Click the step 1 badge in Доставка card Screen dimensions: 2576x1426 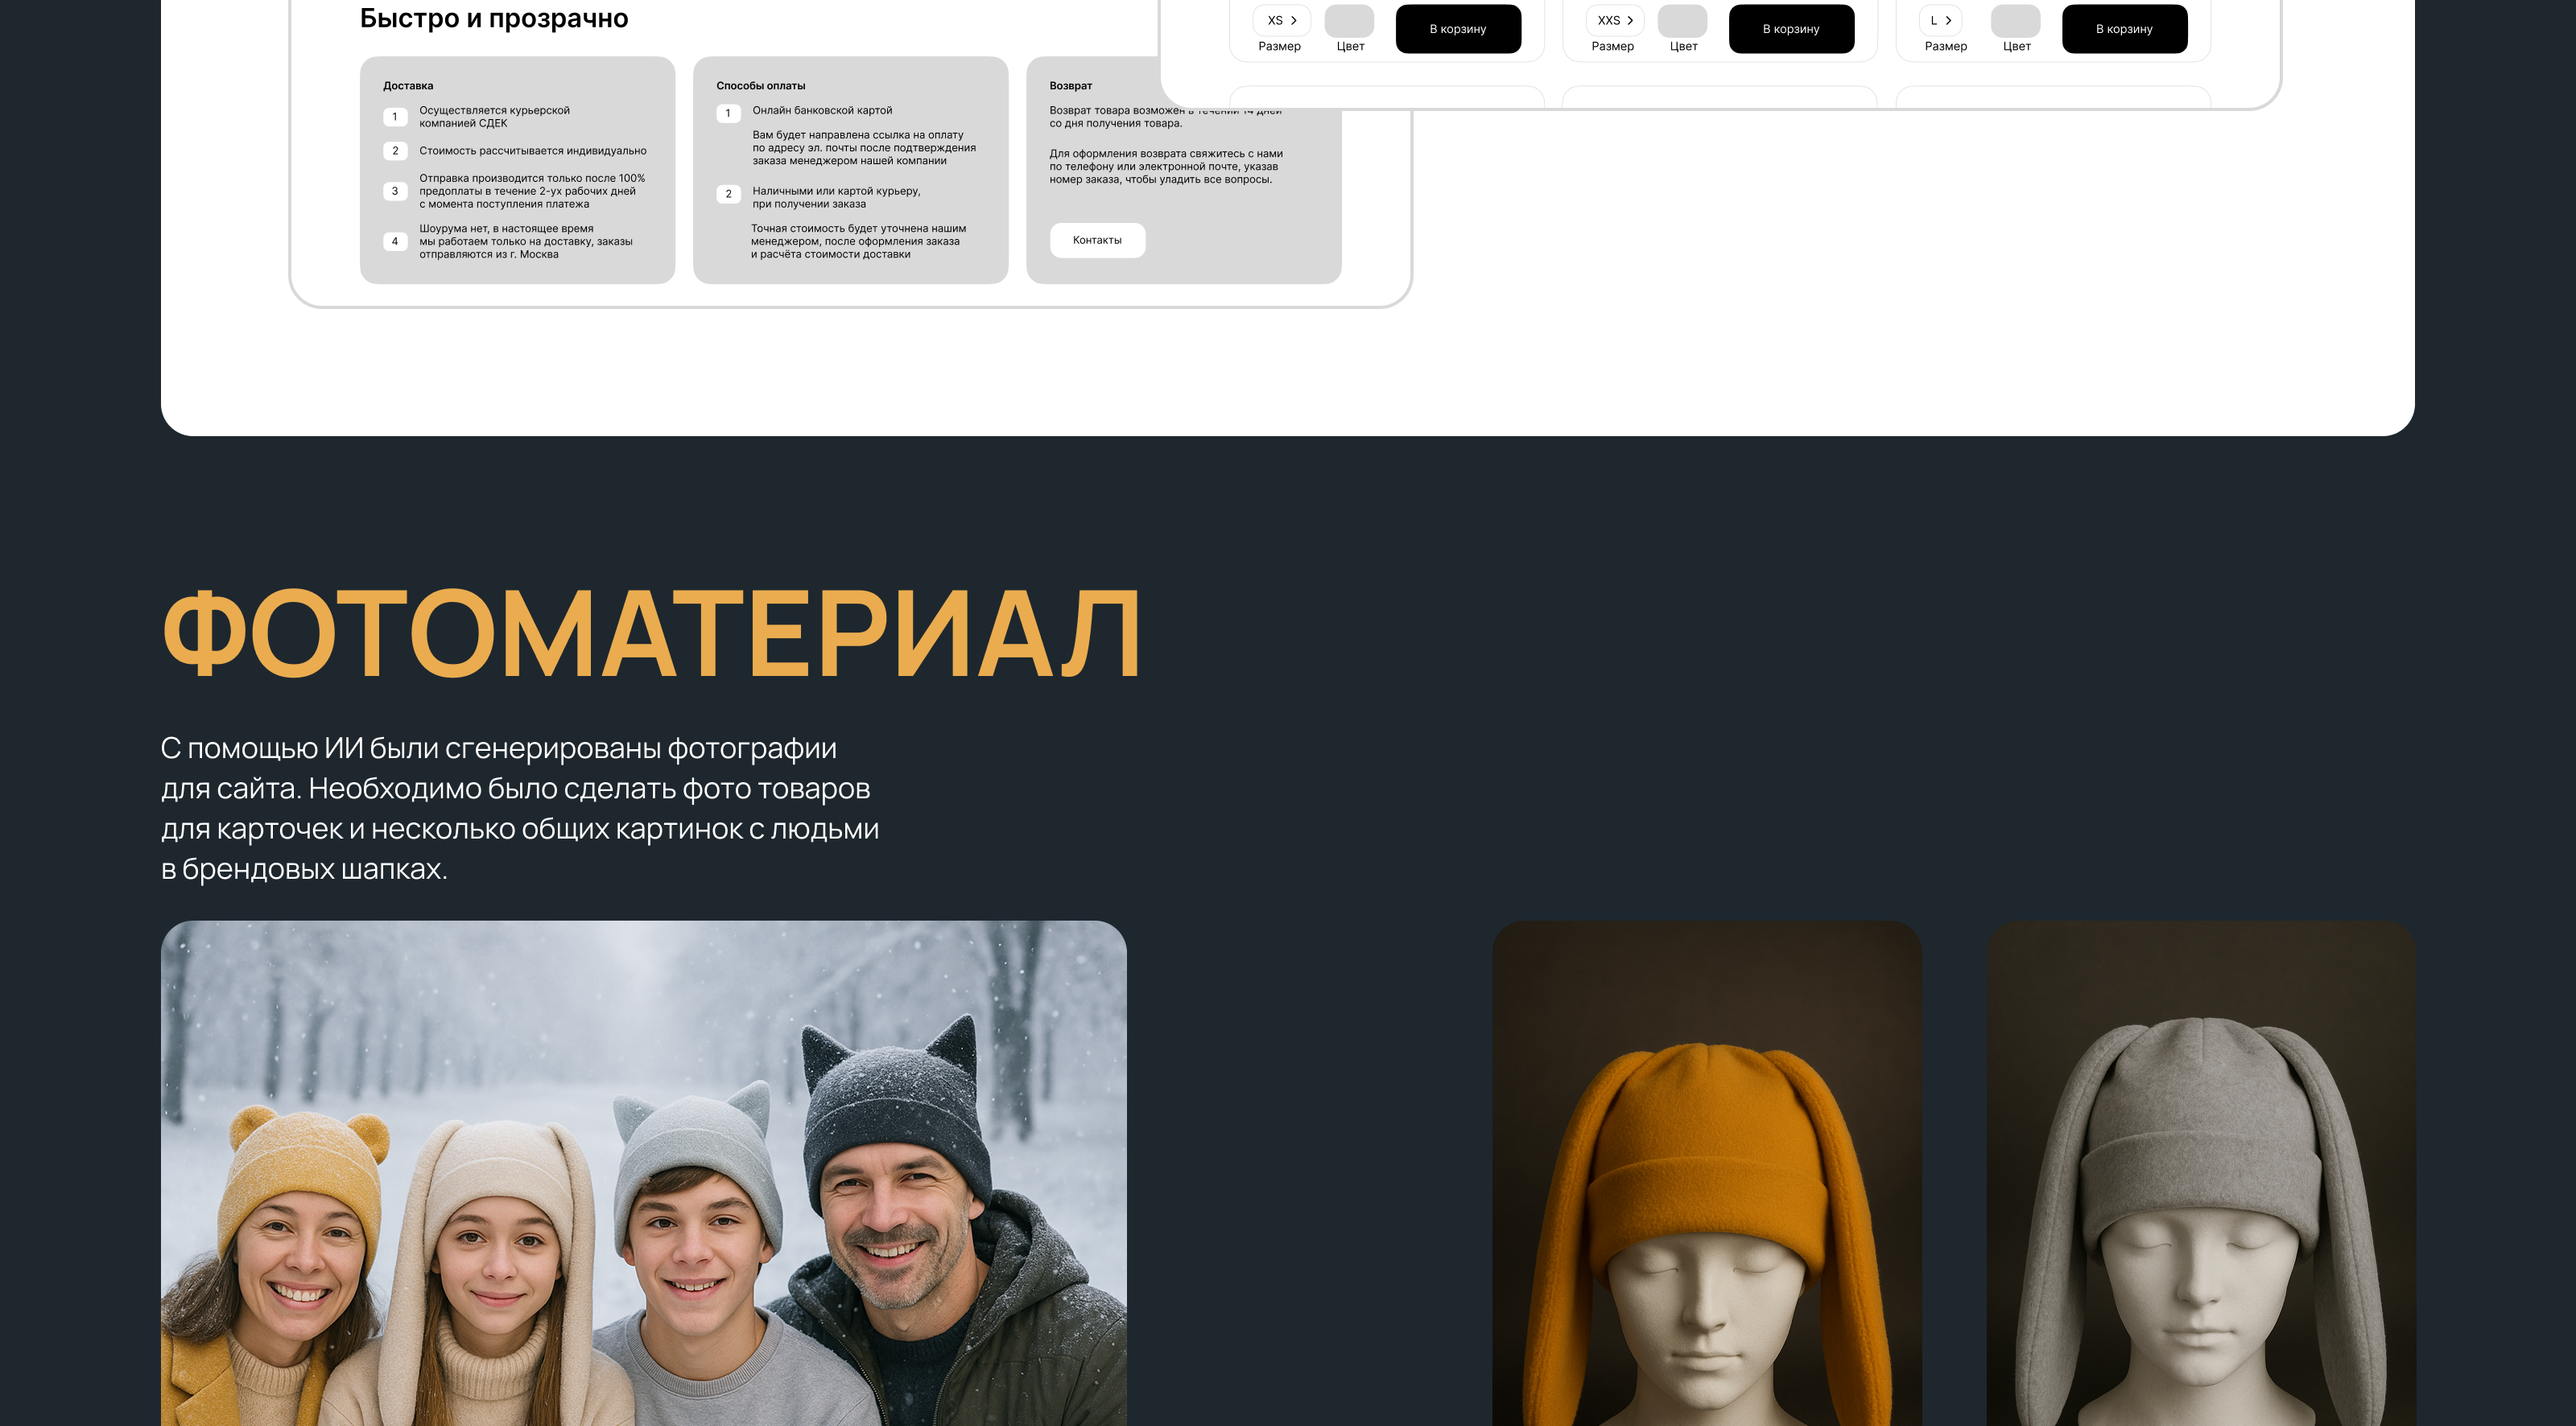[395, 115]
